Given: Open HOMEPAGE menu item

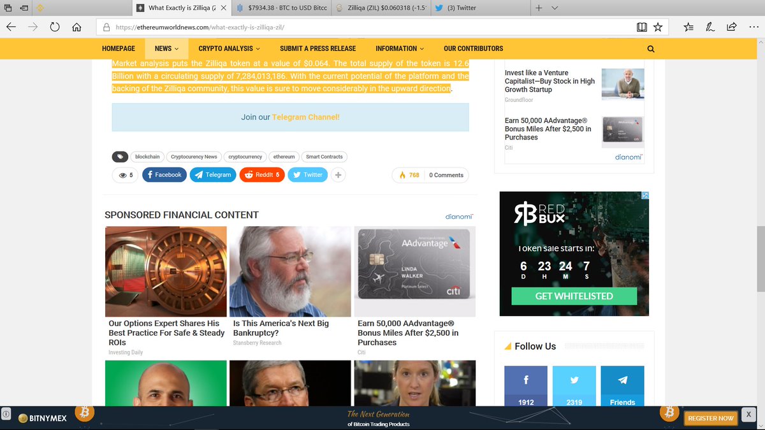Looking at the screenshot, I should pyautogui.click(x=119, y=48).
